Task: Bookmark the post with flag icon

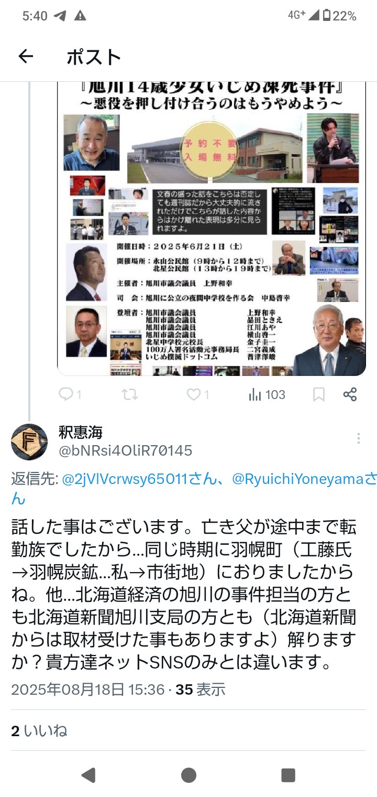Action: (318, 394)
